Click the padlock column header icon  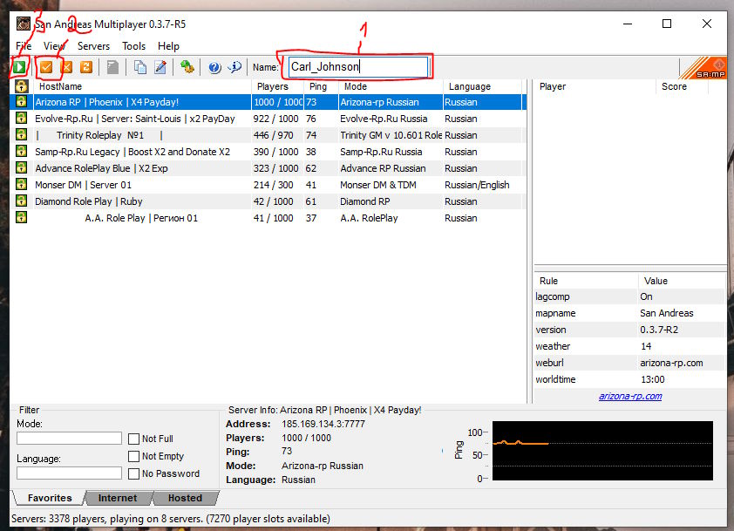pos(22,86)
